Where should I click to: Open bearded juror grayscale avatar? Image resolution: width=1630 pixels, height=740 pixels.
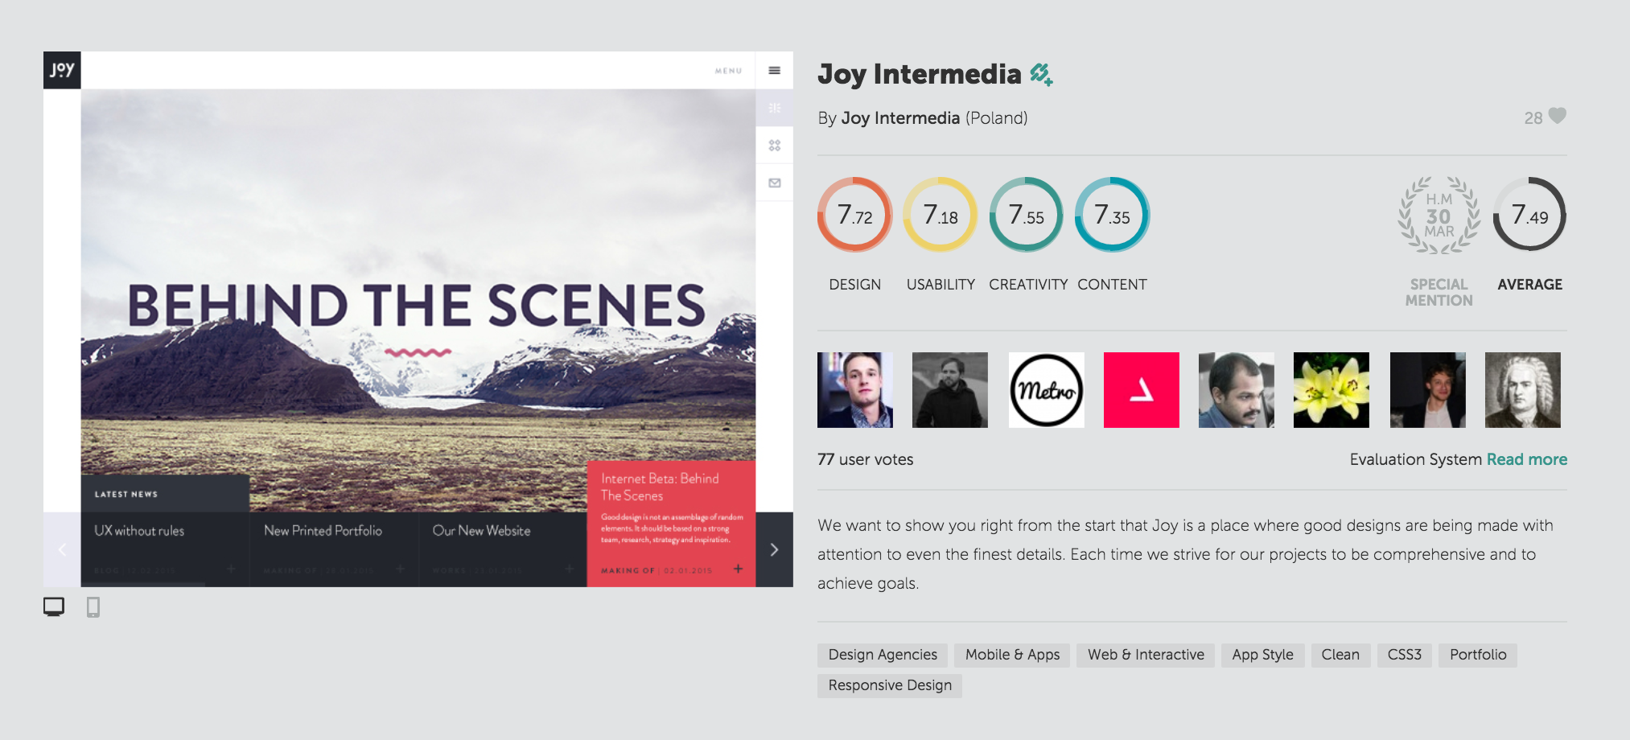click(x=950, y=390)
